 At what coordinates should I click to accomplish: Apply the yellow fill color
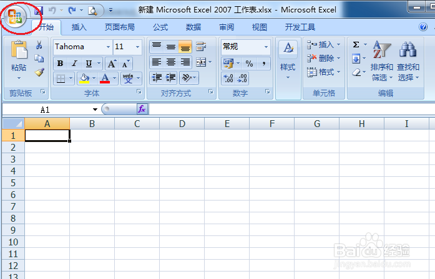(84, 78)
